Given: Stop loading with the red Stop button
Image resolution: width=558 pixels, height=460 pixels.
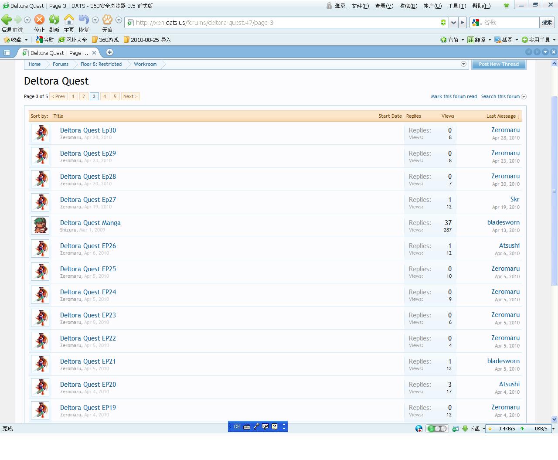Looking at the screenshot, I should coord(39,20).
